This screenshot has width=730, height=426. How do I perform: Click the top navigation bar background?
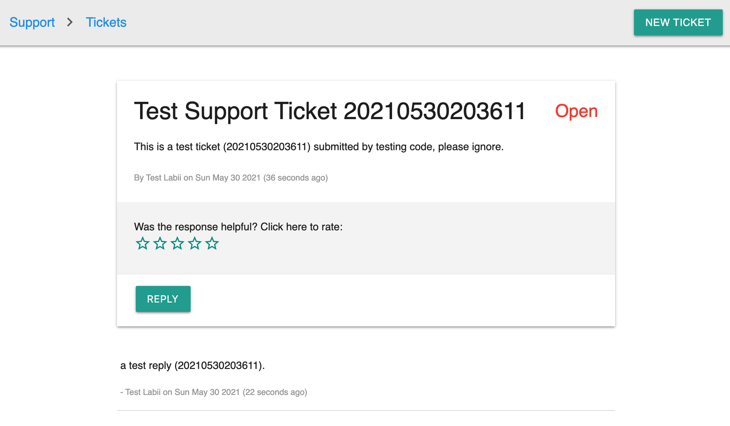pyautogui.click(x=361, y=22)
